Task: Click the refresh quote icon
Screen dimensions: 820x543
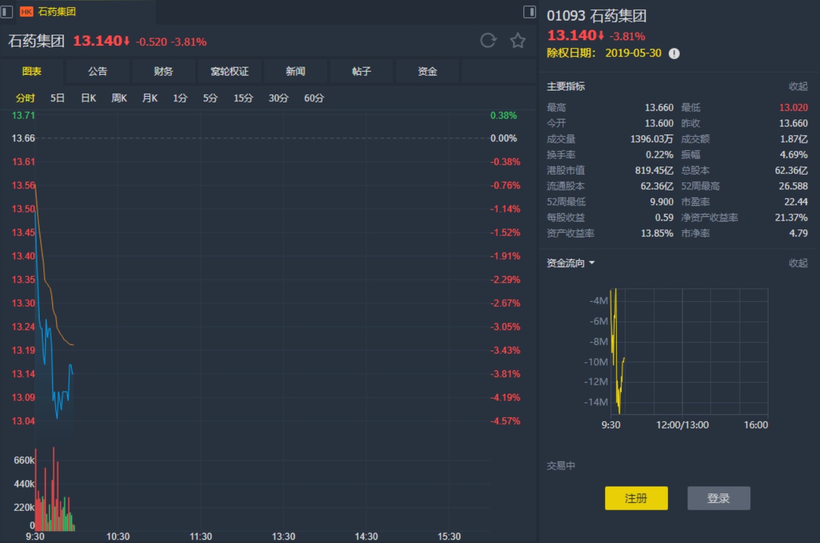Action: pyautogui.click(x=488, y=41)
